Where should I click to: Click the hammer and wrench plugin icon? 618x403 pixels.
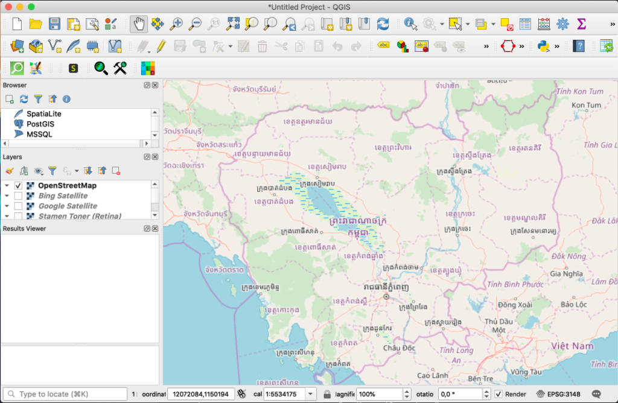[120, 68]
